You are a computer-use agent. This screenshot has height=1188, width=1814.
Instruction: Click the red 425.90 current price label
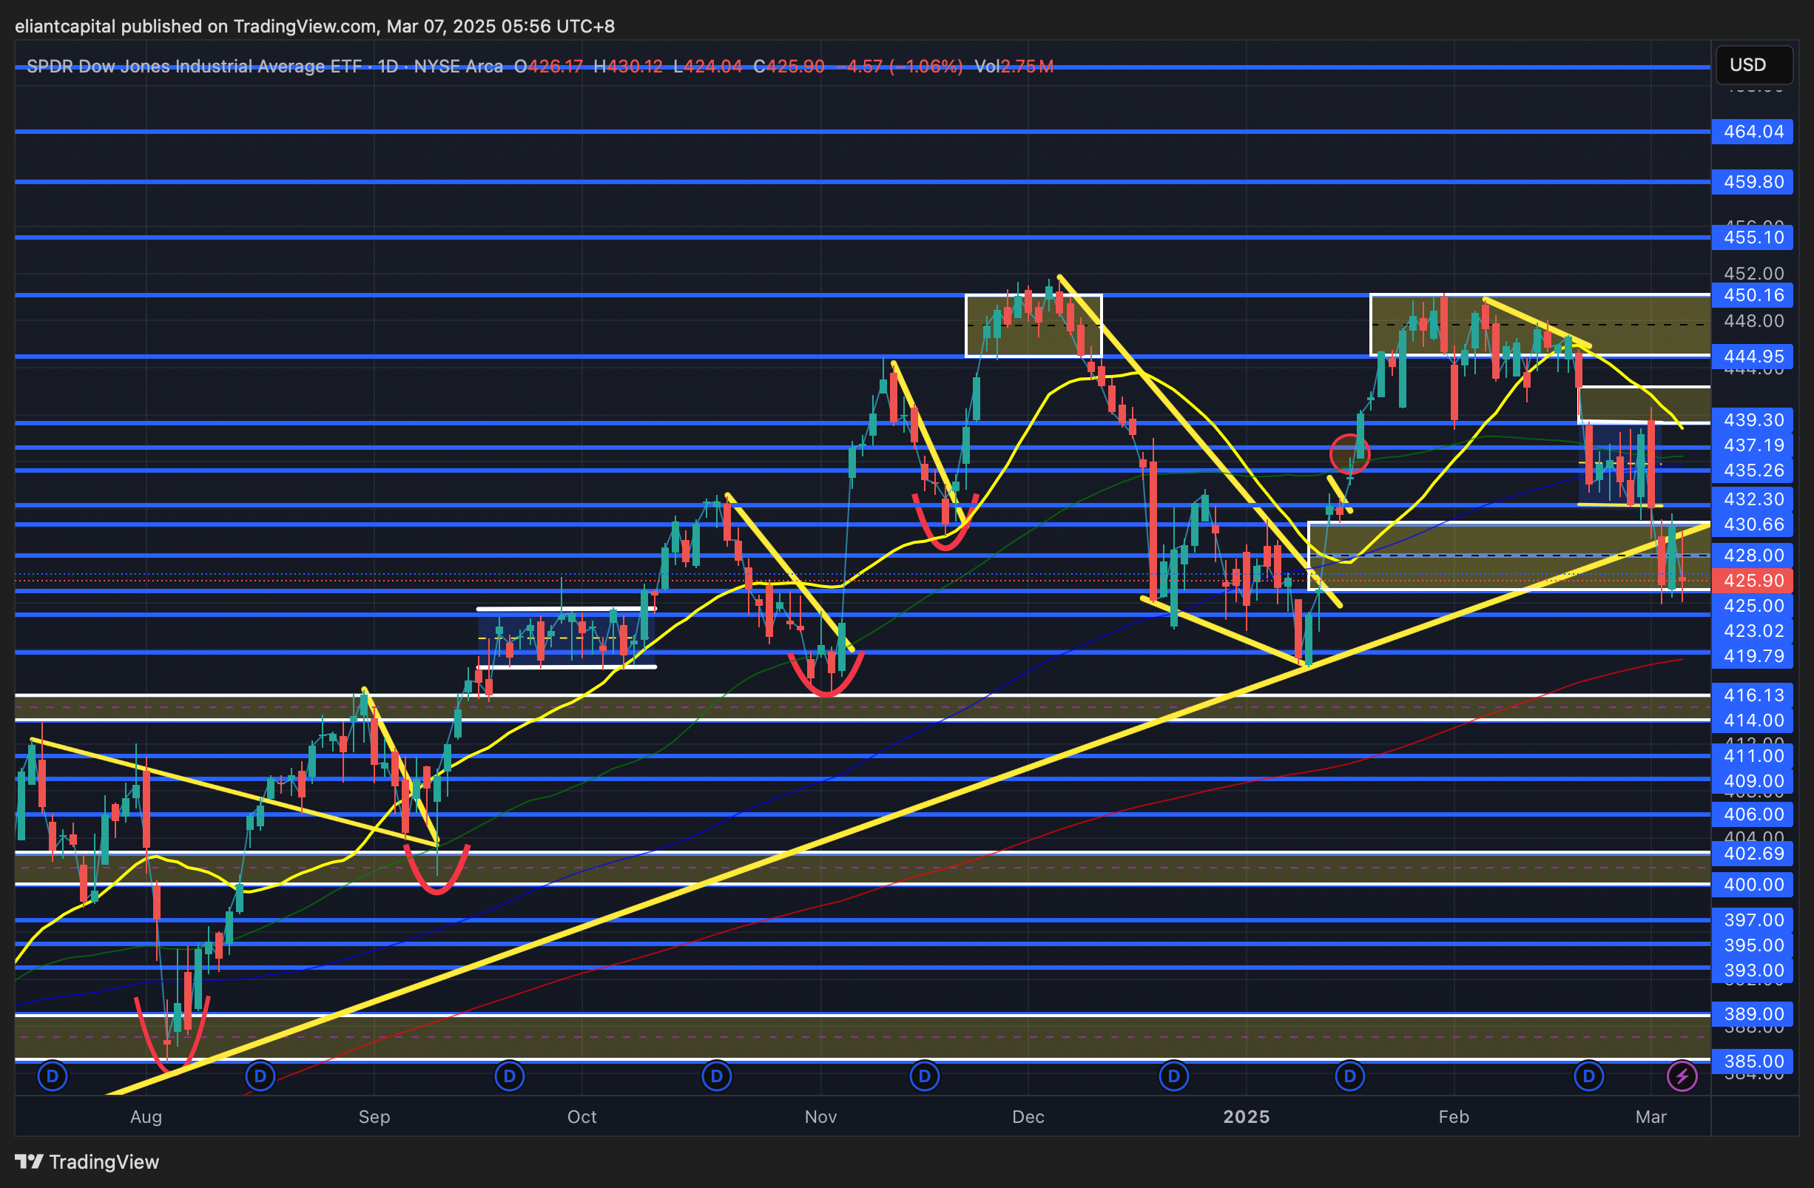point(1753,581)
